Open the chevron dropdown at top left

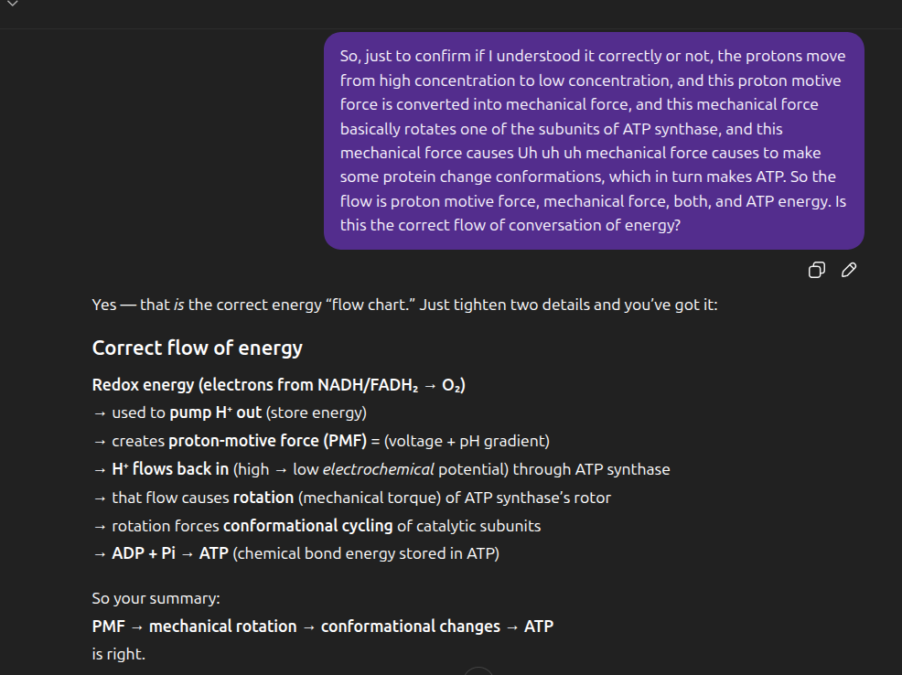pos(13,4)
